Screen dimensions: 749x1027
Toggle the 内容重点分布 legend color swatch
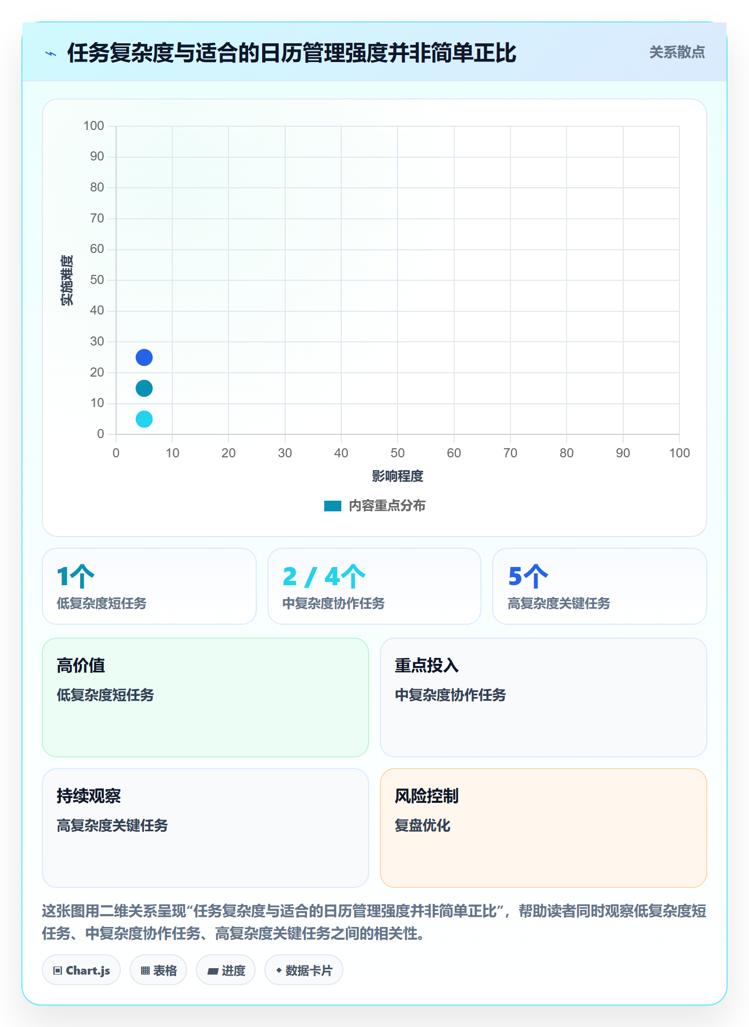point(333,506)
